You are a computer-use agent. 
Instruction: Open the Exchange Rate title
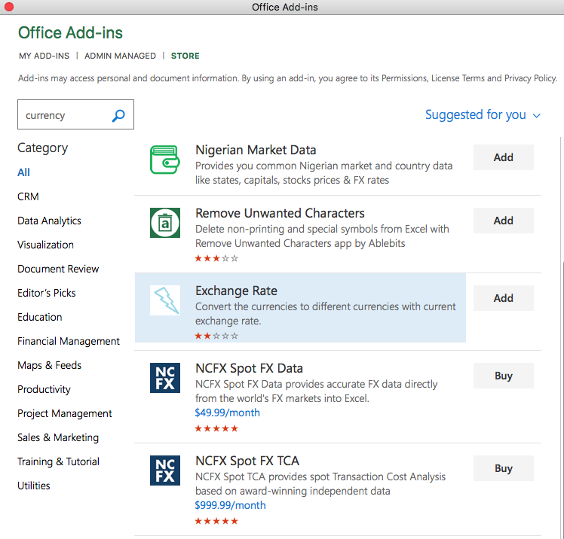(236, 291)
